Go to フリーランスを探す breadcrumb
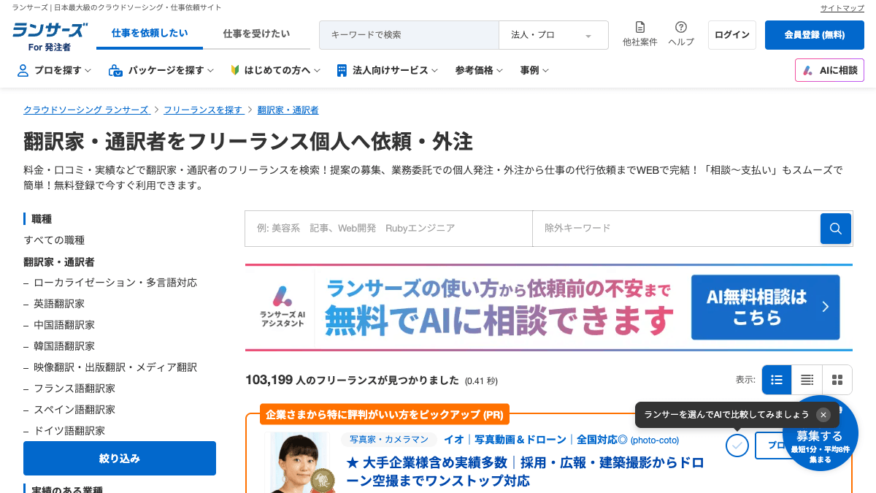Viewport: 876px width, 493px height. pos(203,110)
